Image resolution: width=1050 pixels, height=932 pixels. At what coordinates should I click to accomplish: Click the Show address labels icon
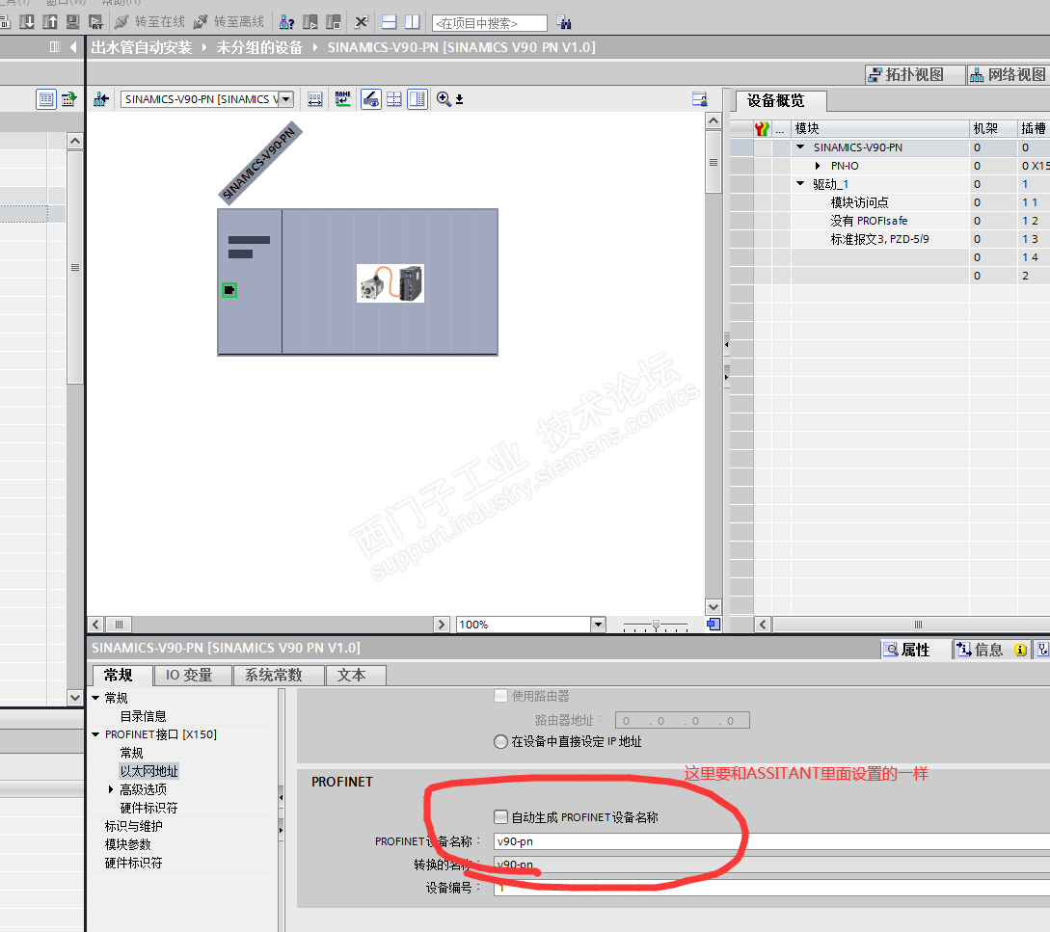[x=314, y=99]
